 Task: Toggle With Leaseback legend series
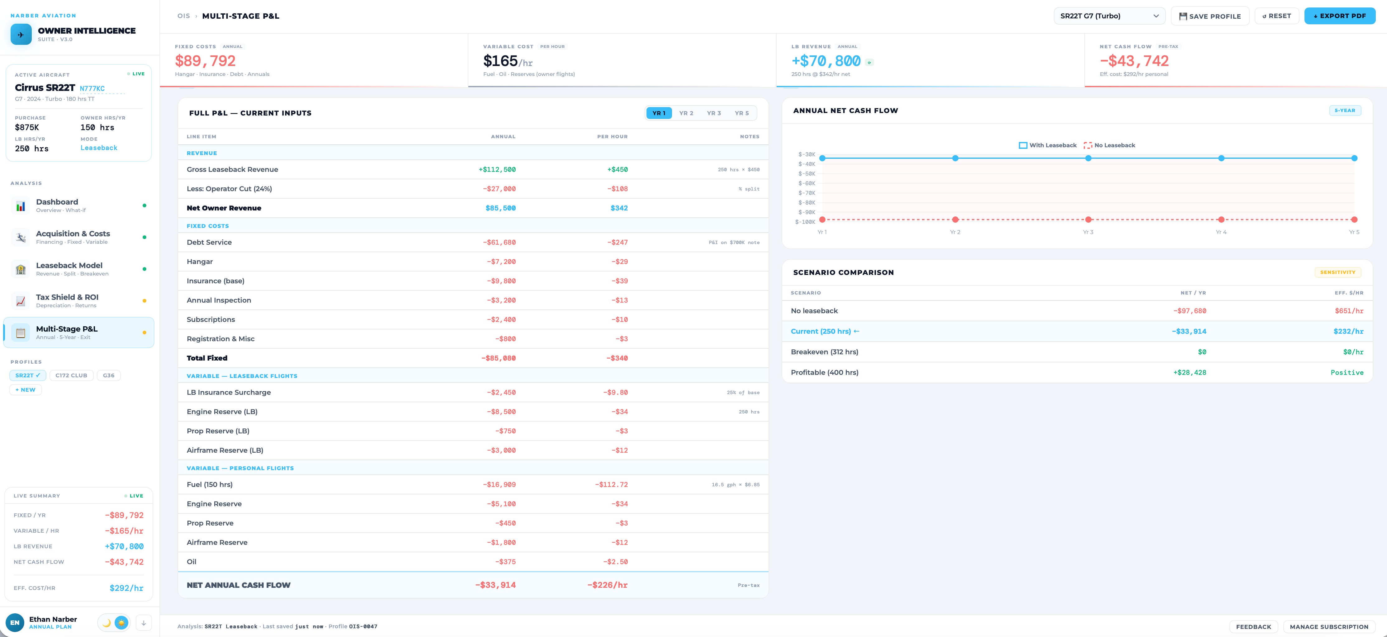(1048, 145)
